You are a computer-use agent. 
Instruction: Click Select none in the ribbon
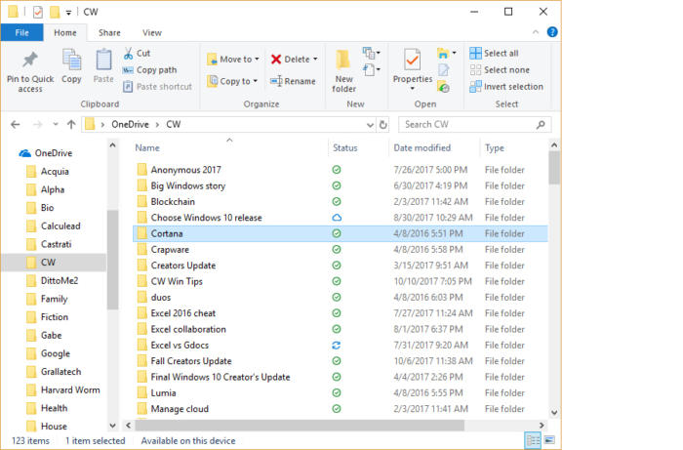coord(500,69)
